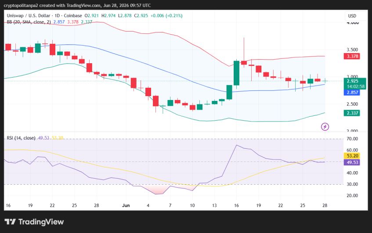Image resolution: width=372 pixels, height=233 pixels.
Task: Click the 28 date at right end of axis
Action: tap(325, 205)
